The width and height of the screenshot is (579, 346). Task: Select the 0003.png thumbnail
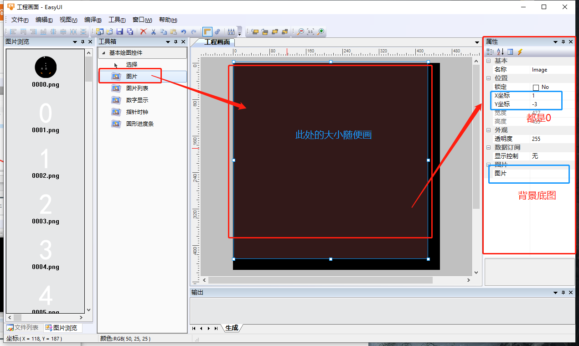coord(46,208)
